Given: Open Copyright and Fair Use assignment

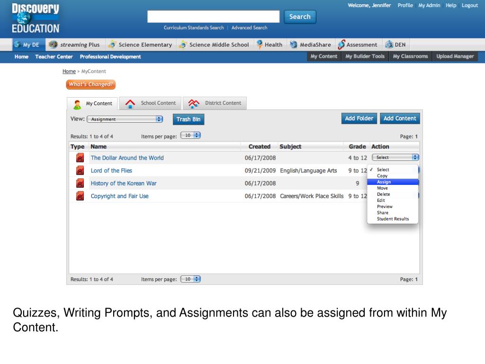Looking at the screenshot, I should pyautogui.click(x=119, y=196).
